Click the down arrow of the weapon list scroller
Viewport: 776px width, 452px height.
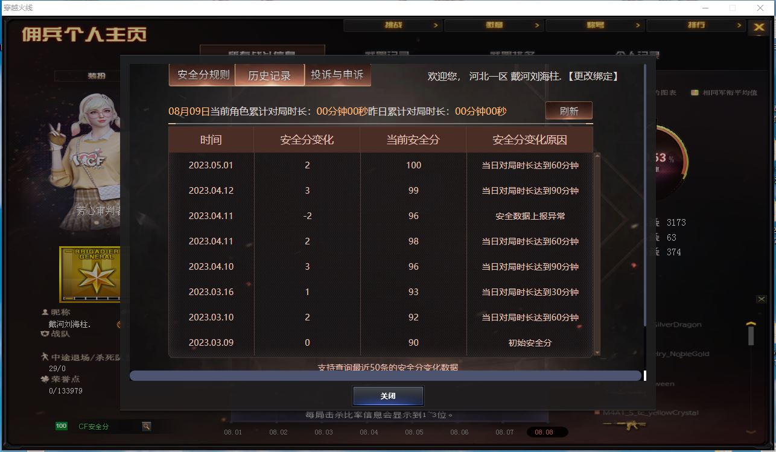pyautogui.click(x=751, y=431)
